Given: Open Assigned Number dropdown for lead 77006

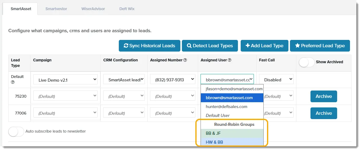Looking at the screenshot, I should pyautogui.click(x=173, y=113).
